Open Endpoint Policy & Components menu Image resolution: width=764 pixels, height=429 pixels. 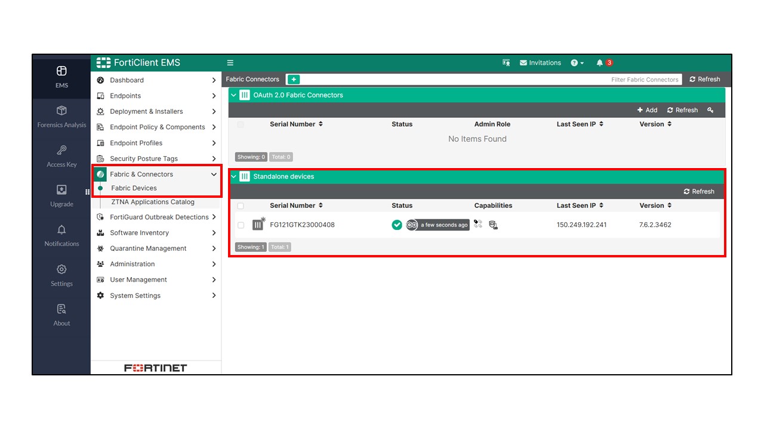(156, 127)
